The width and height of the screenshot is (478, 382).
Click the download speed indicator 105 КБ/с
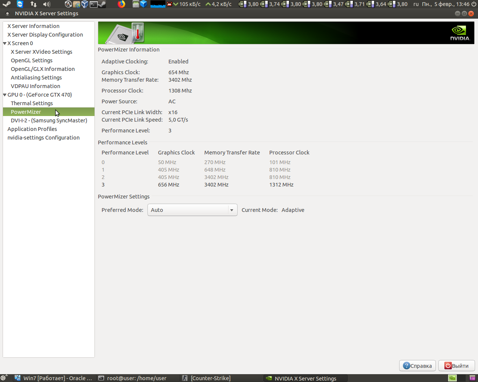point(187,4)
